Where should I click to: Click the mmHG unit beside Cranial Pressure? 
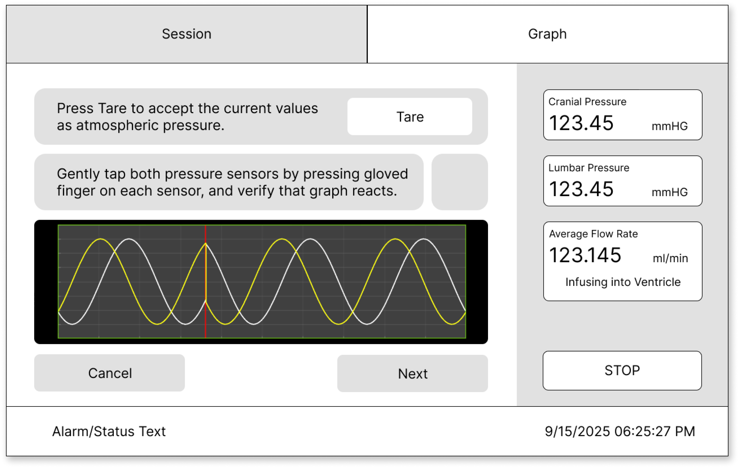click(670, 126)
